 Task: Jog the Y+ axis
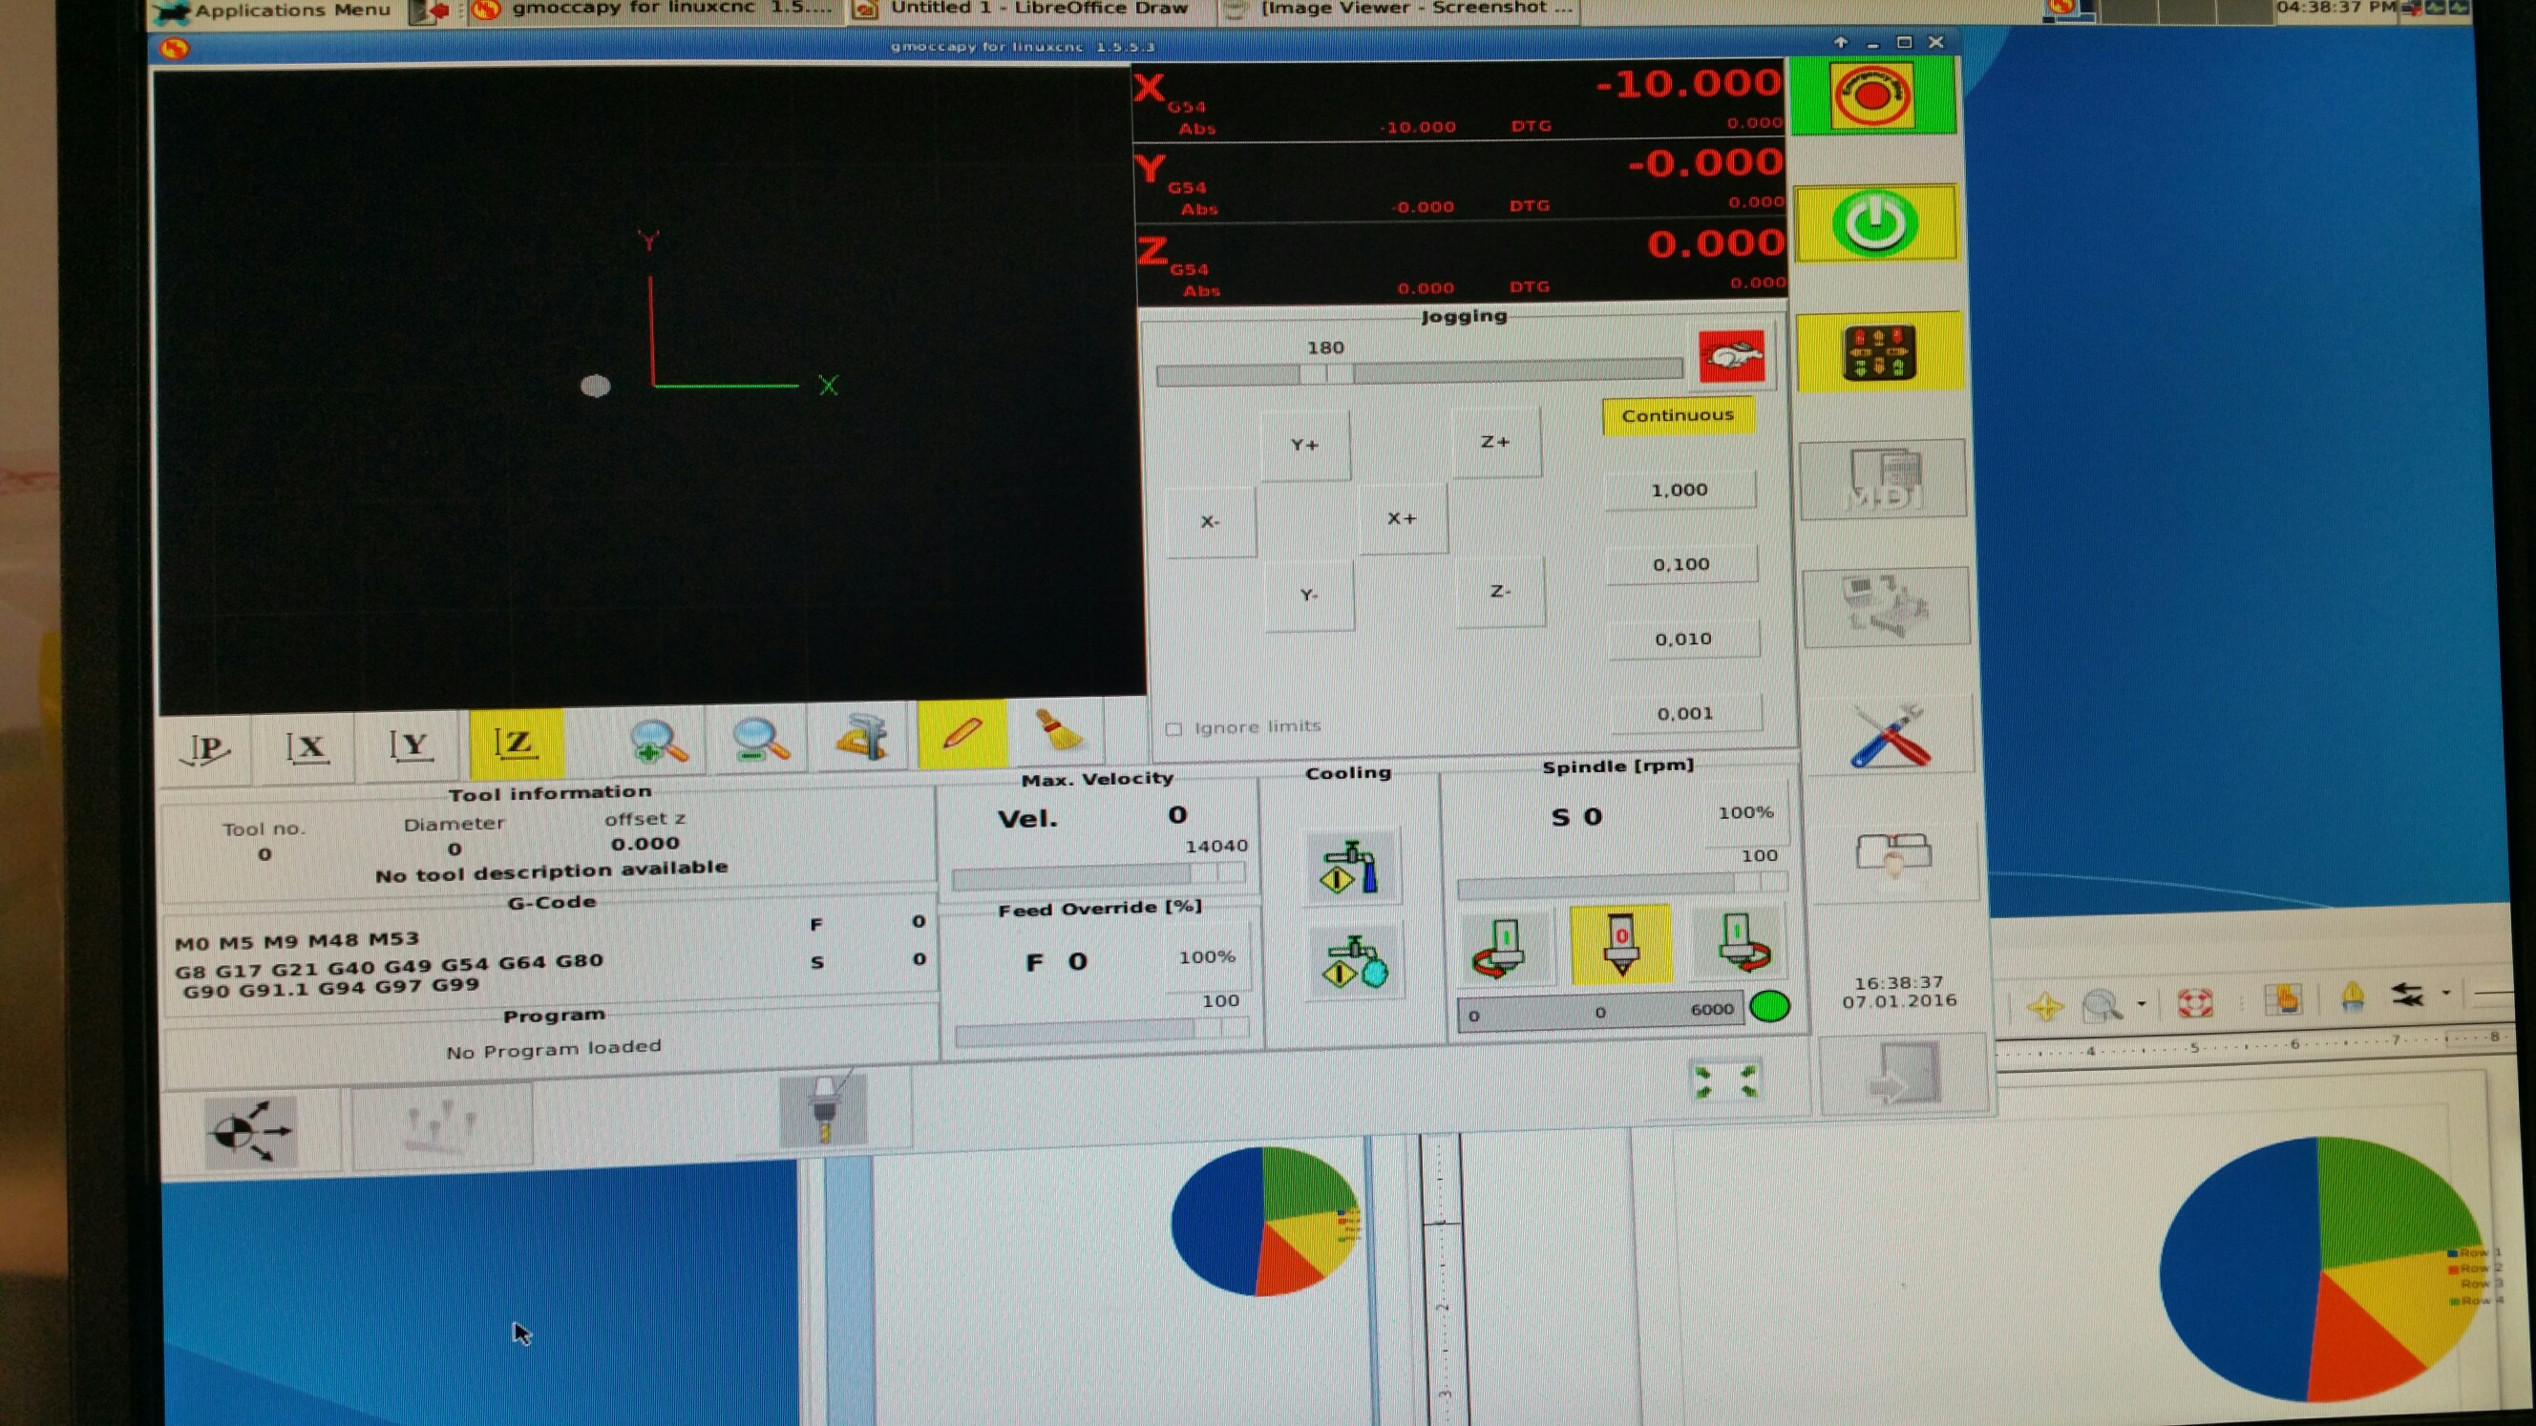click(1305, 445)
